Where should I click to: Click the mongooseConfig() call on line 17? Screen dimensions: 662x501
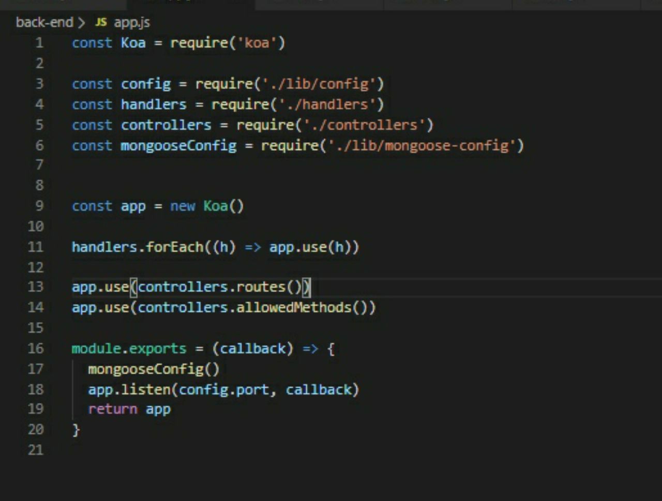tap(154, 369)
